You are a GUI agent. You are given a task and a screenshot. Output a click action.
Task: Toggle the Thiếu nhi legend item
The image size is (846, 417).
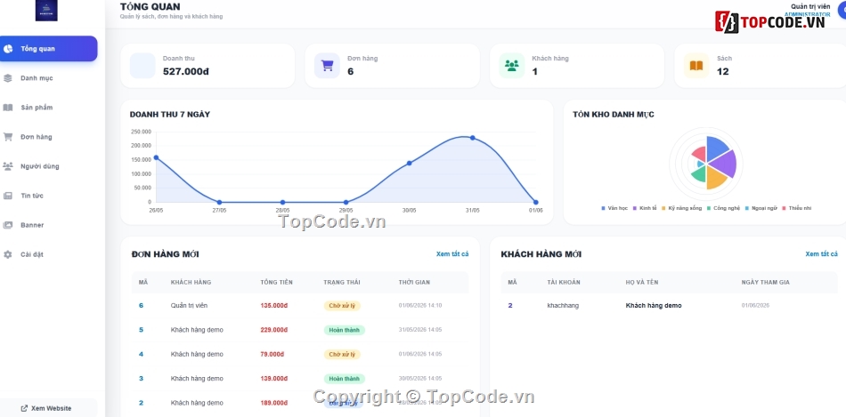(796, 208)
